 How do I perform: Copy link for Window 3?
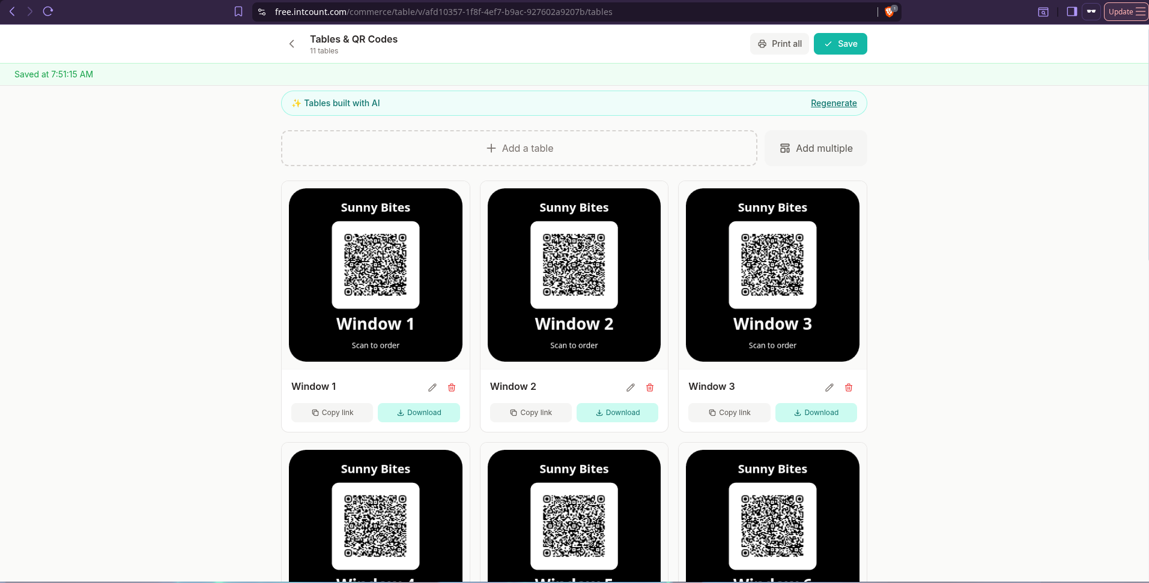click(x=729, y=413)
